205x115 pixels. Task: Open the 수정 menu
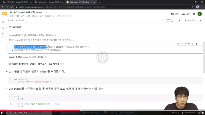click(x=17, y=16)
